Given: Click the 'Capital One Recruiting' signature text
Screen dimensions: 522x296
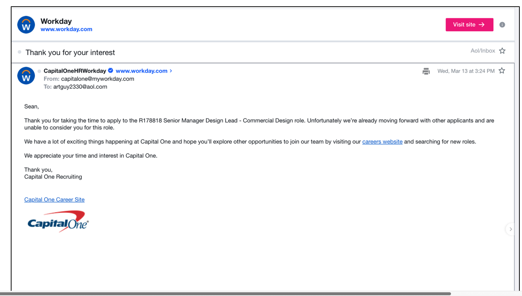Looking at the screenshot, I should pyautogui.click(x=53, y=177).
